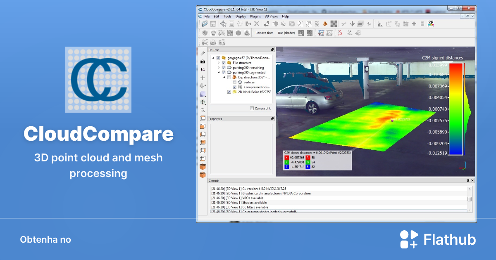Select the 1:1 zoom icon
Screen dimensions: 496x260
coord(203,69)
